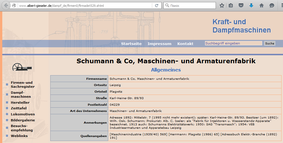Open the Zeittafel sidebar link
This screenshot has width=283, height=143.
(19, 108)
